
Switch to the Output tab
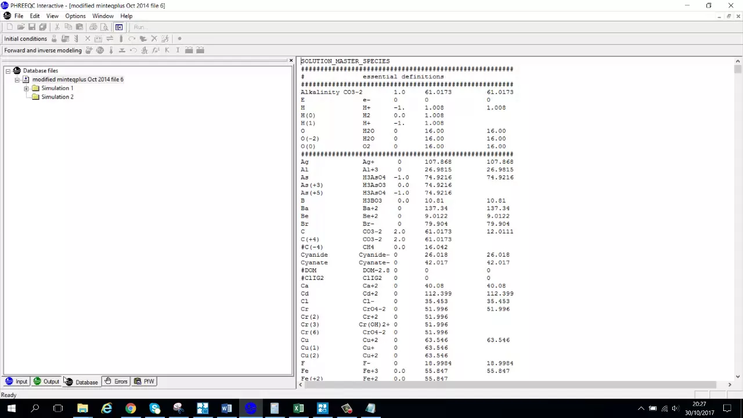pos(46,381)
